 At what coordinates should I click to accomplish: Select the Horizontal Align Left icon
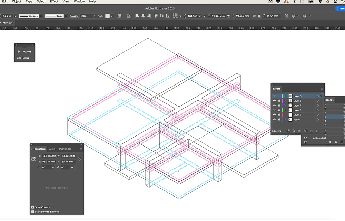coord(137,16)
